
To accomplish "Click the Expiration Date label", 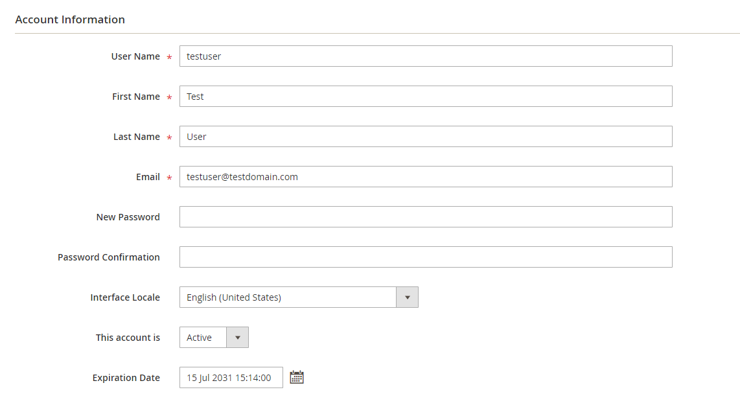I will [x=126, y=378].
